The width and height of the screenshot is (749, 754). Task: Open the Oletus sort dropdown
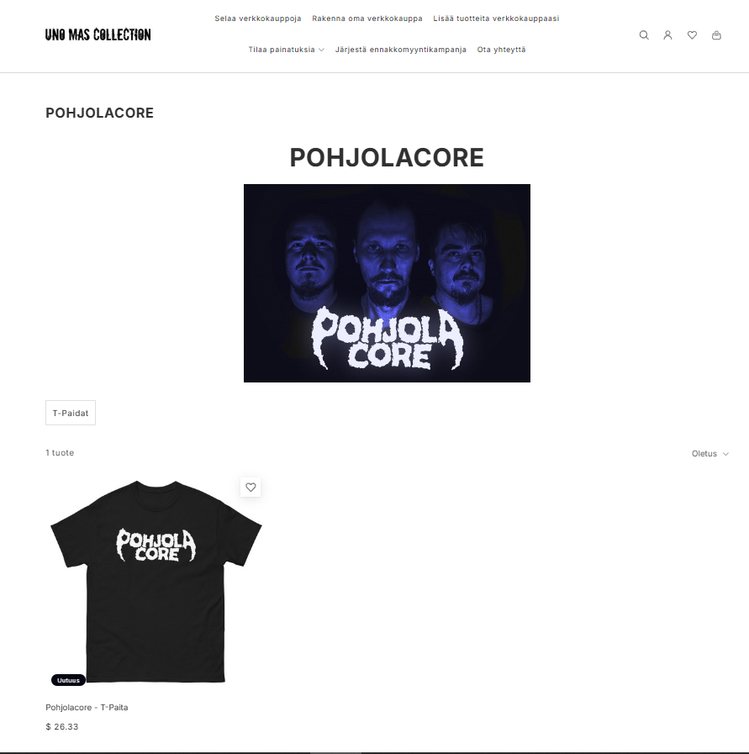(x=710, y=453)
